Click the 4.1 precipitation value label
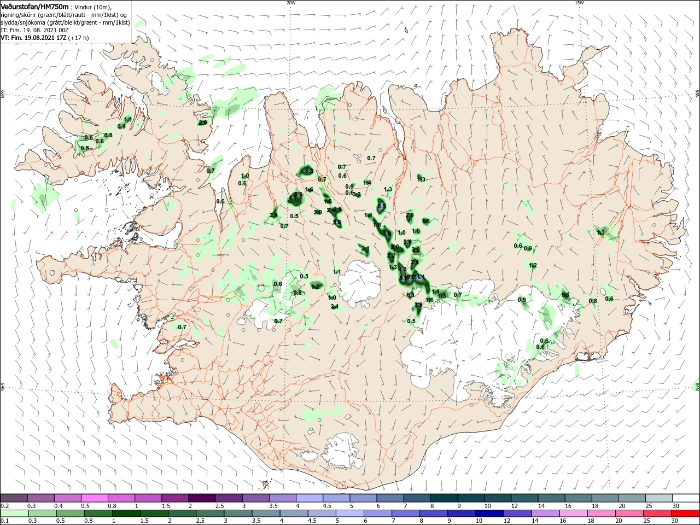The image size is (700, 525). (x=293, y=198)
